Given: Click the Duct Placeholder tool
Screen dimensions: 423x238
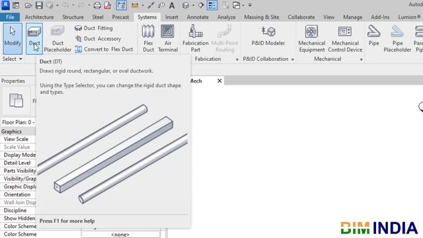Looking at the screenshot, I should [58, 38].
